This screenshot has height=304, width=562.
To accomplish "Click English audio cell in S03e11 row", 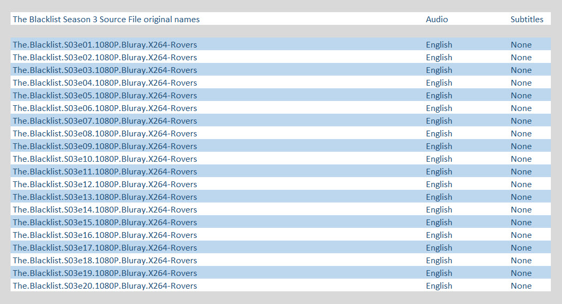I will [439, 172].
